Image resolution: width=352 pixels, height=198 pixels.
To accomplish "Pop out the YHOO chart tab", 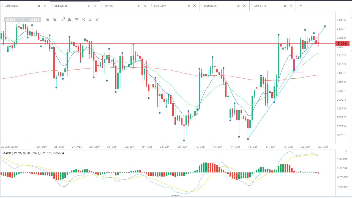I will coord(138,6).
